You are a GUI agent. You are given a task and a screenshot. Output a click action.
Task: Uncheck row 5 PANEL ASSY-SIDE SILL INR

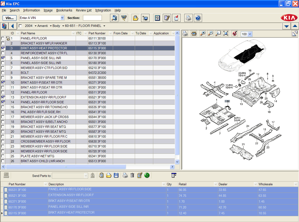pyautogui.click(x=3, y=58)
